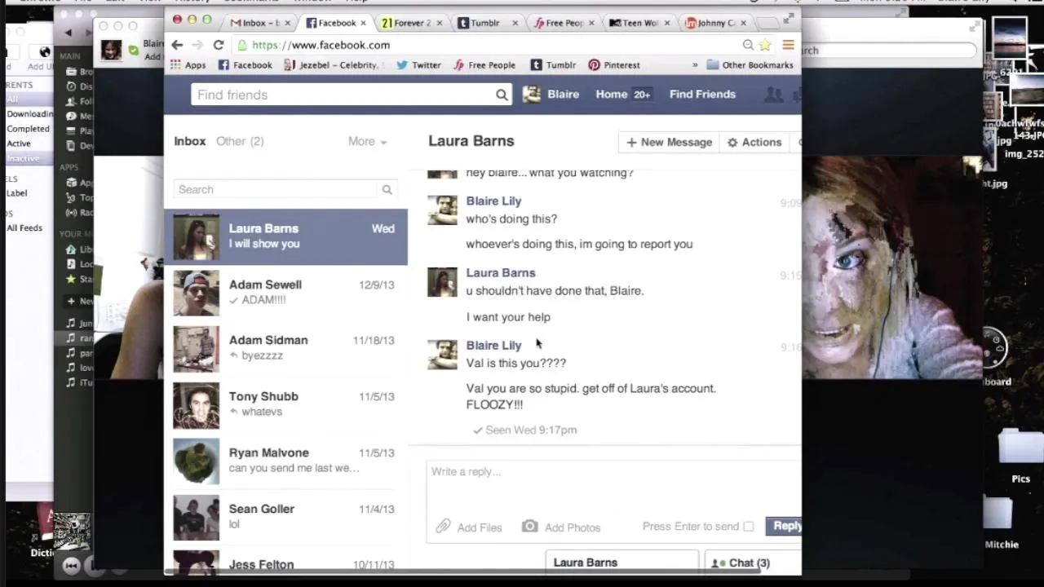Viewport: 1044px width, 587px height.
Task: Open the Other Bookmarks folder
Action: (750, 65)
